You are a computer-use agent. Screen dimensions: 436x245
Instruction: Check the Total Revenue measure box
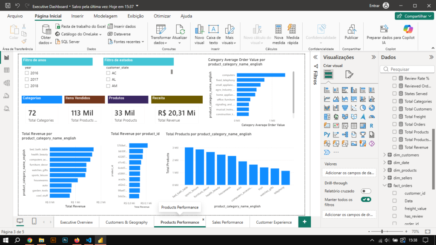(394, 147)
